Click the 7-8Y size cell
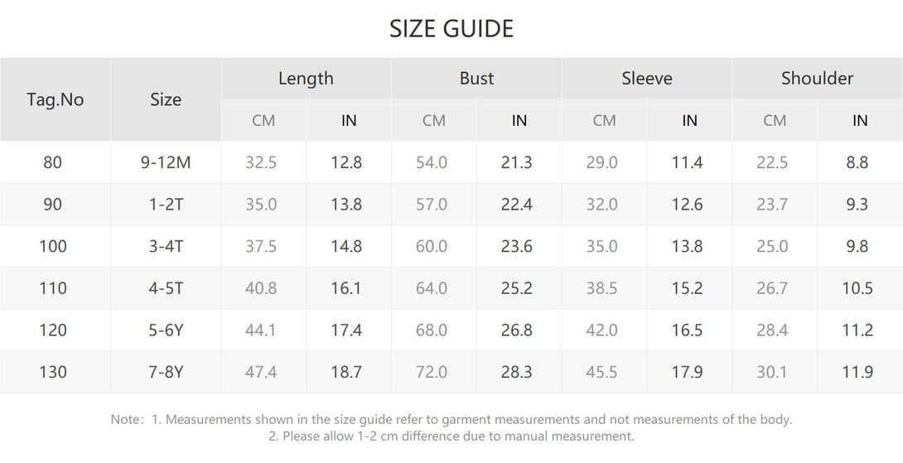903x463 pixels. point(166,373)
